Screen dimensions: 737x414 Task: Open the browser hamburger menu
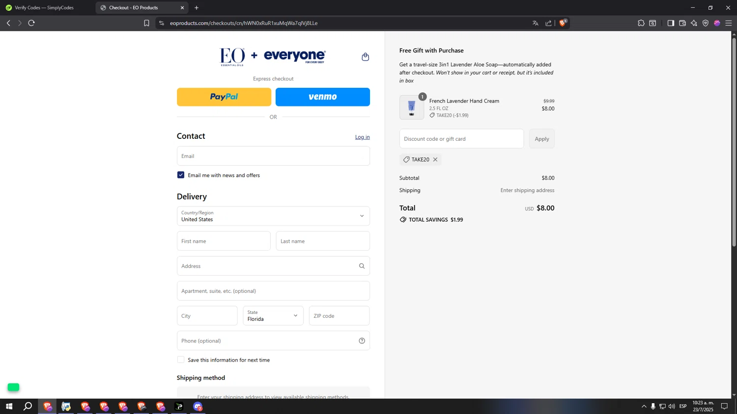point(729,23)
